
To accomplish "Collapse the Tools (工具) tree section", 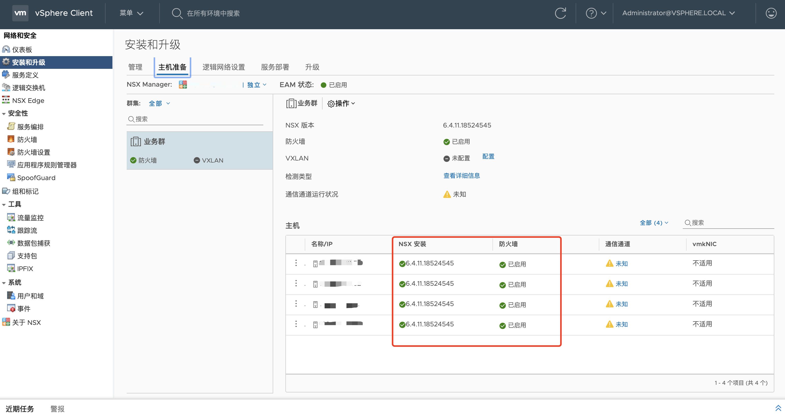I will coord(4,205).
